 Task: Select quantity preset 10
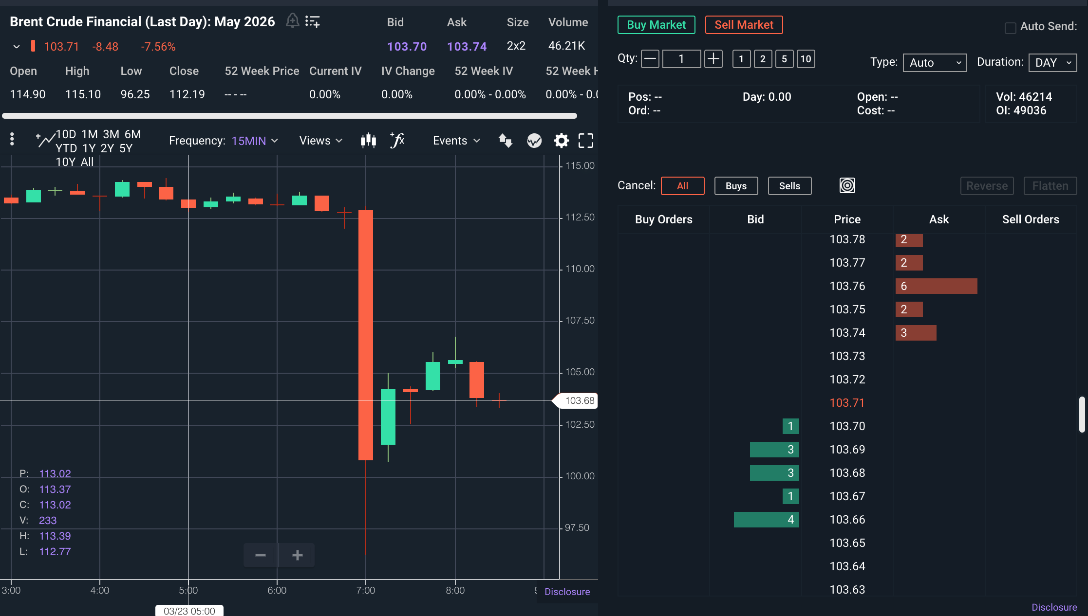(806, 59)
